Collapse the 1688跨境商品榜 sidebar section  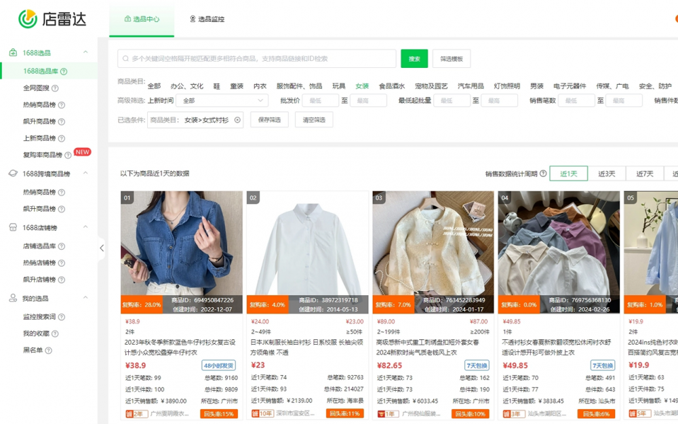coord(85,174)
